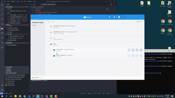Stop the php_php8_1 container
Viewport: 175px width, 98px height.
(133, 50)
